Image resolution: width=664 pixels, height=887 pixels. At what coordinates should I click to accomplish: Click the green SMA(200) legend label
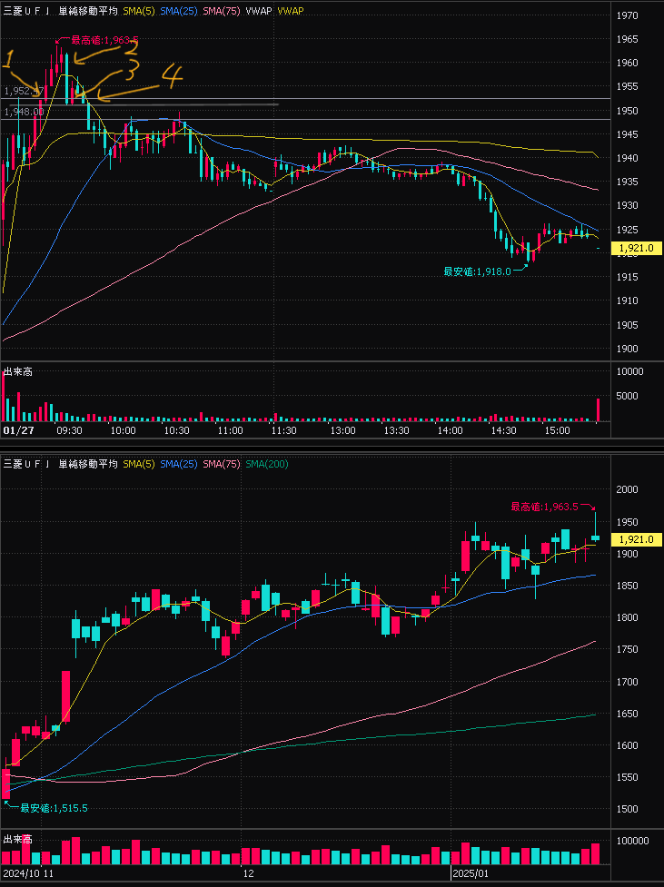[267, 464]
